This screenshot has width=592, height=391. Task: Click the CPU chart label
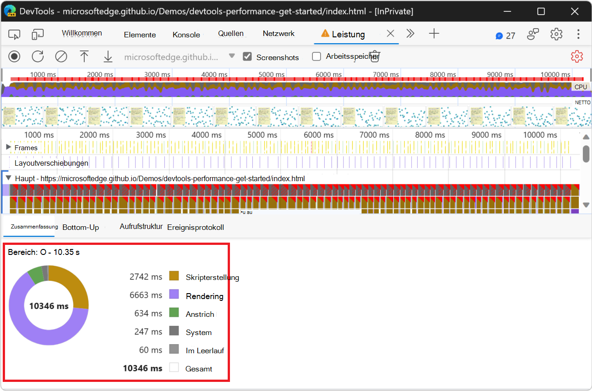coord(581,86)
